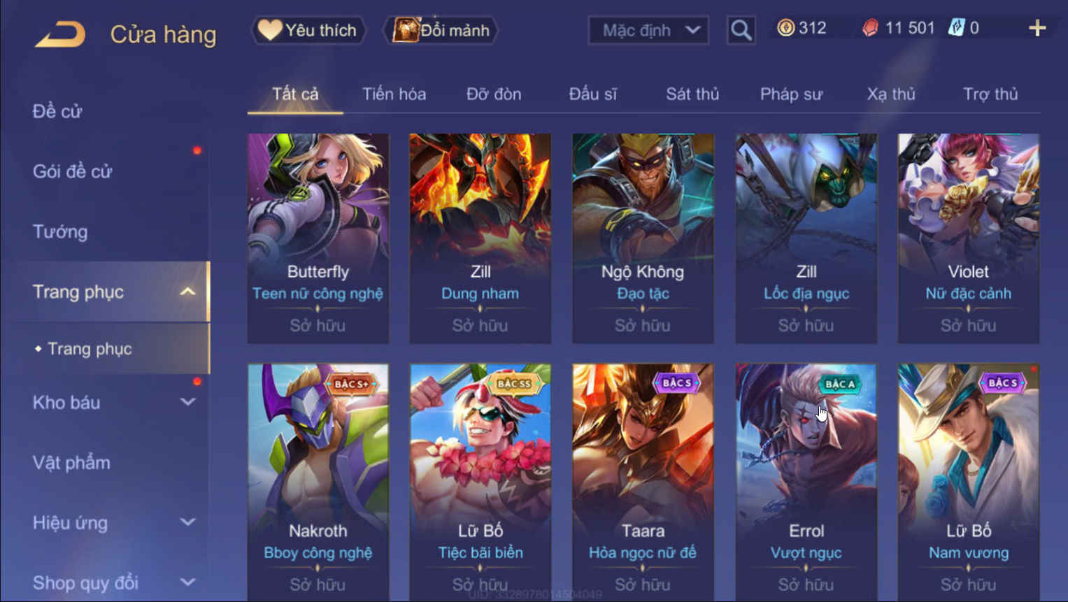Open Gói đề cử in sidebar
Viewport: 1068px width, 602px height.
[x=72, y=171]
